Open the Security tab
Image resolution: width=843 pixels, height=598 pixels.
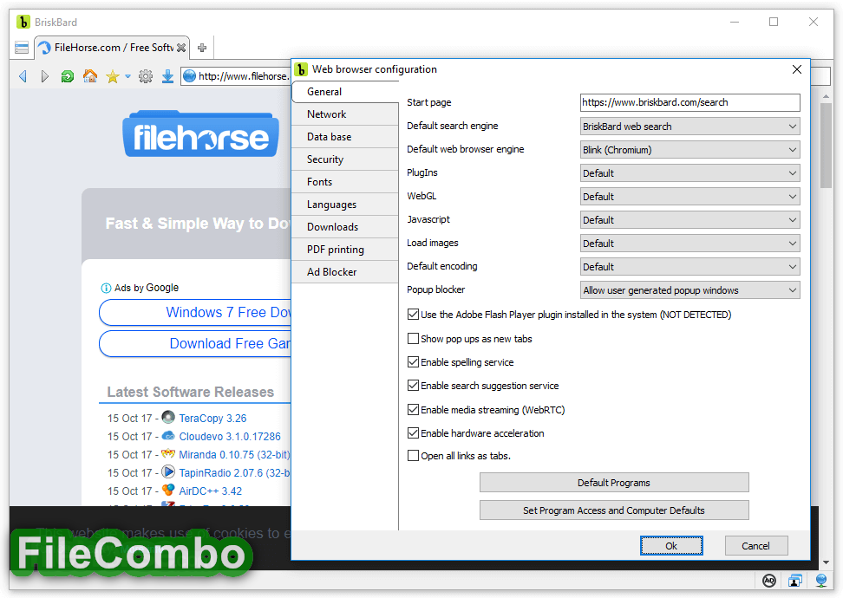point(345,159)
